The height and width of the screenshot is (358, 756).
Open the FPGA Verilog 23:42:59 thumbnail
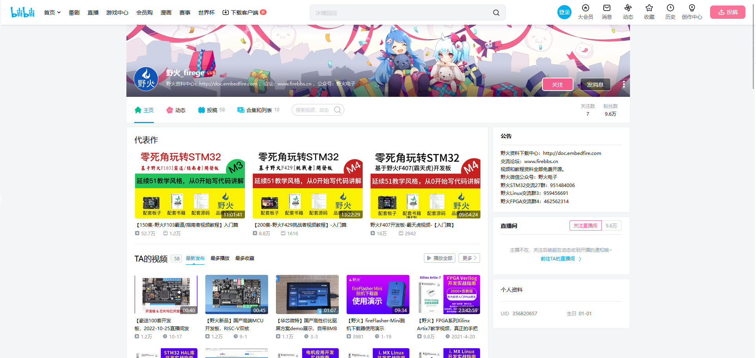point(449,294)
